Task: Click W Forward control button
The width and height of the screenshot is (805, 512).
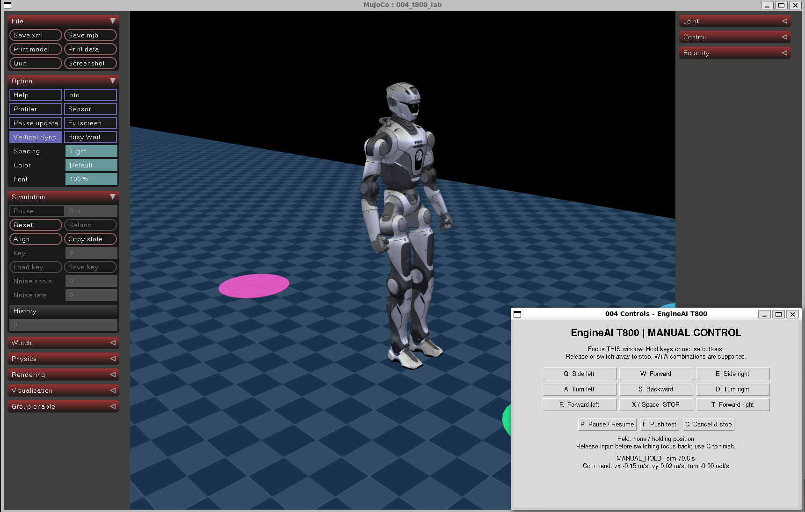Action: pyautogui.click(x=656, y=374)
